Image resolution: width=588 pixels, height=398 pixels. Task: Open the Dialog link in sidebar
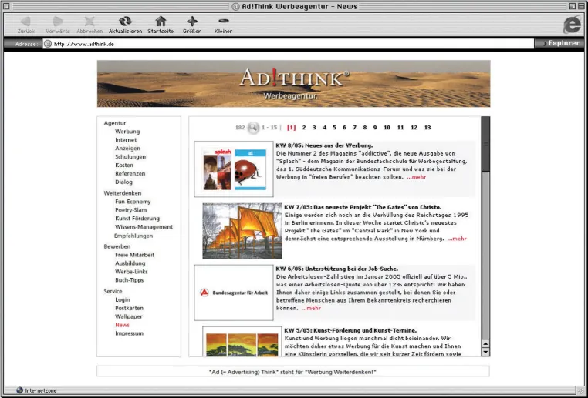123,182
